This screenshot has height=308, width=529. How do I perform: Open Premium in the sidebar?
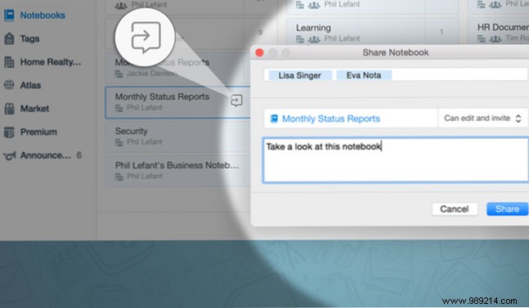[38, 132]
